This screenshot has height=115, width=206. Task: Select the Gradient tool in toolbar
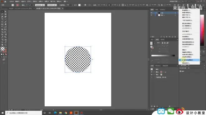[x=5, y=35]
